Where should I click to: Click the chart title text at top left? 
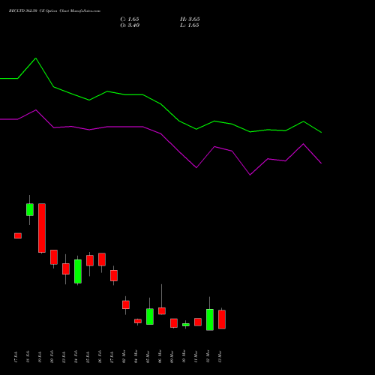click(x=55, y=11)
